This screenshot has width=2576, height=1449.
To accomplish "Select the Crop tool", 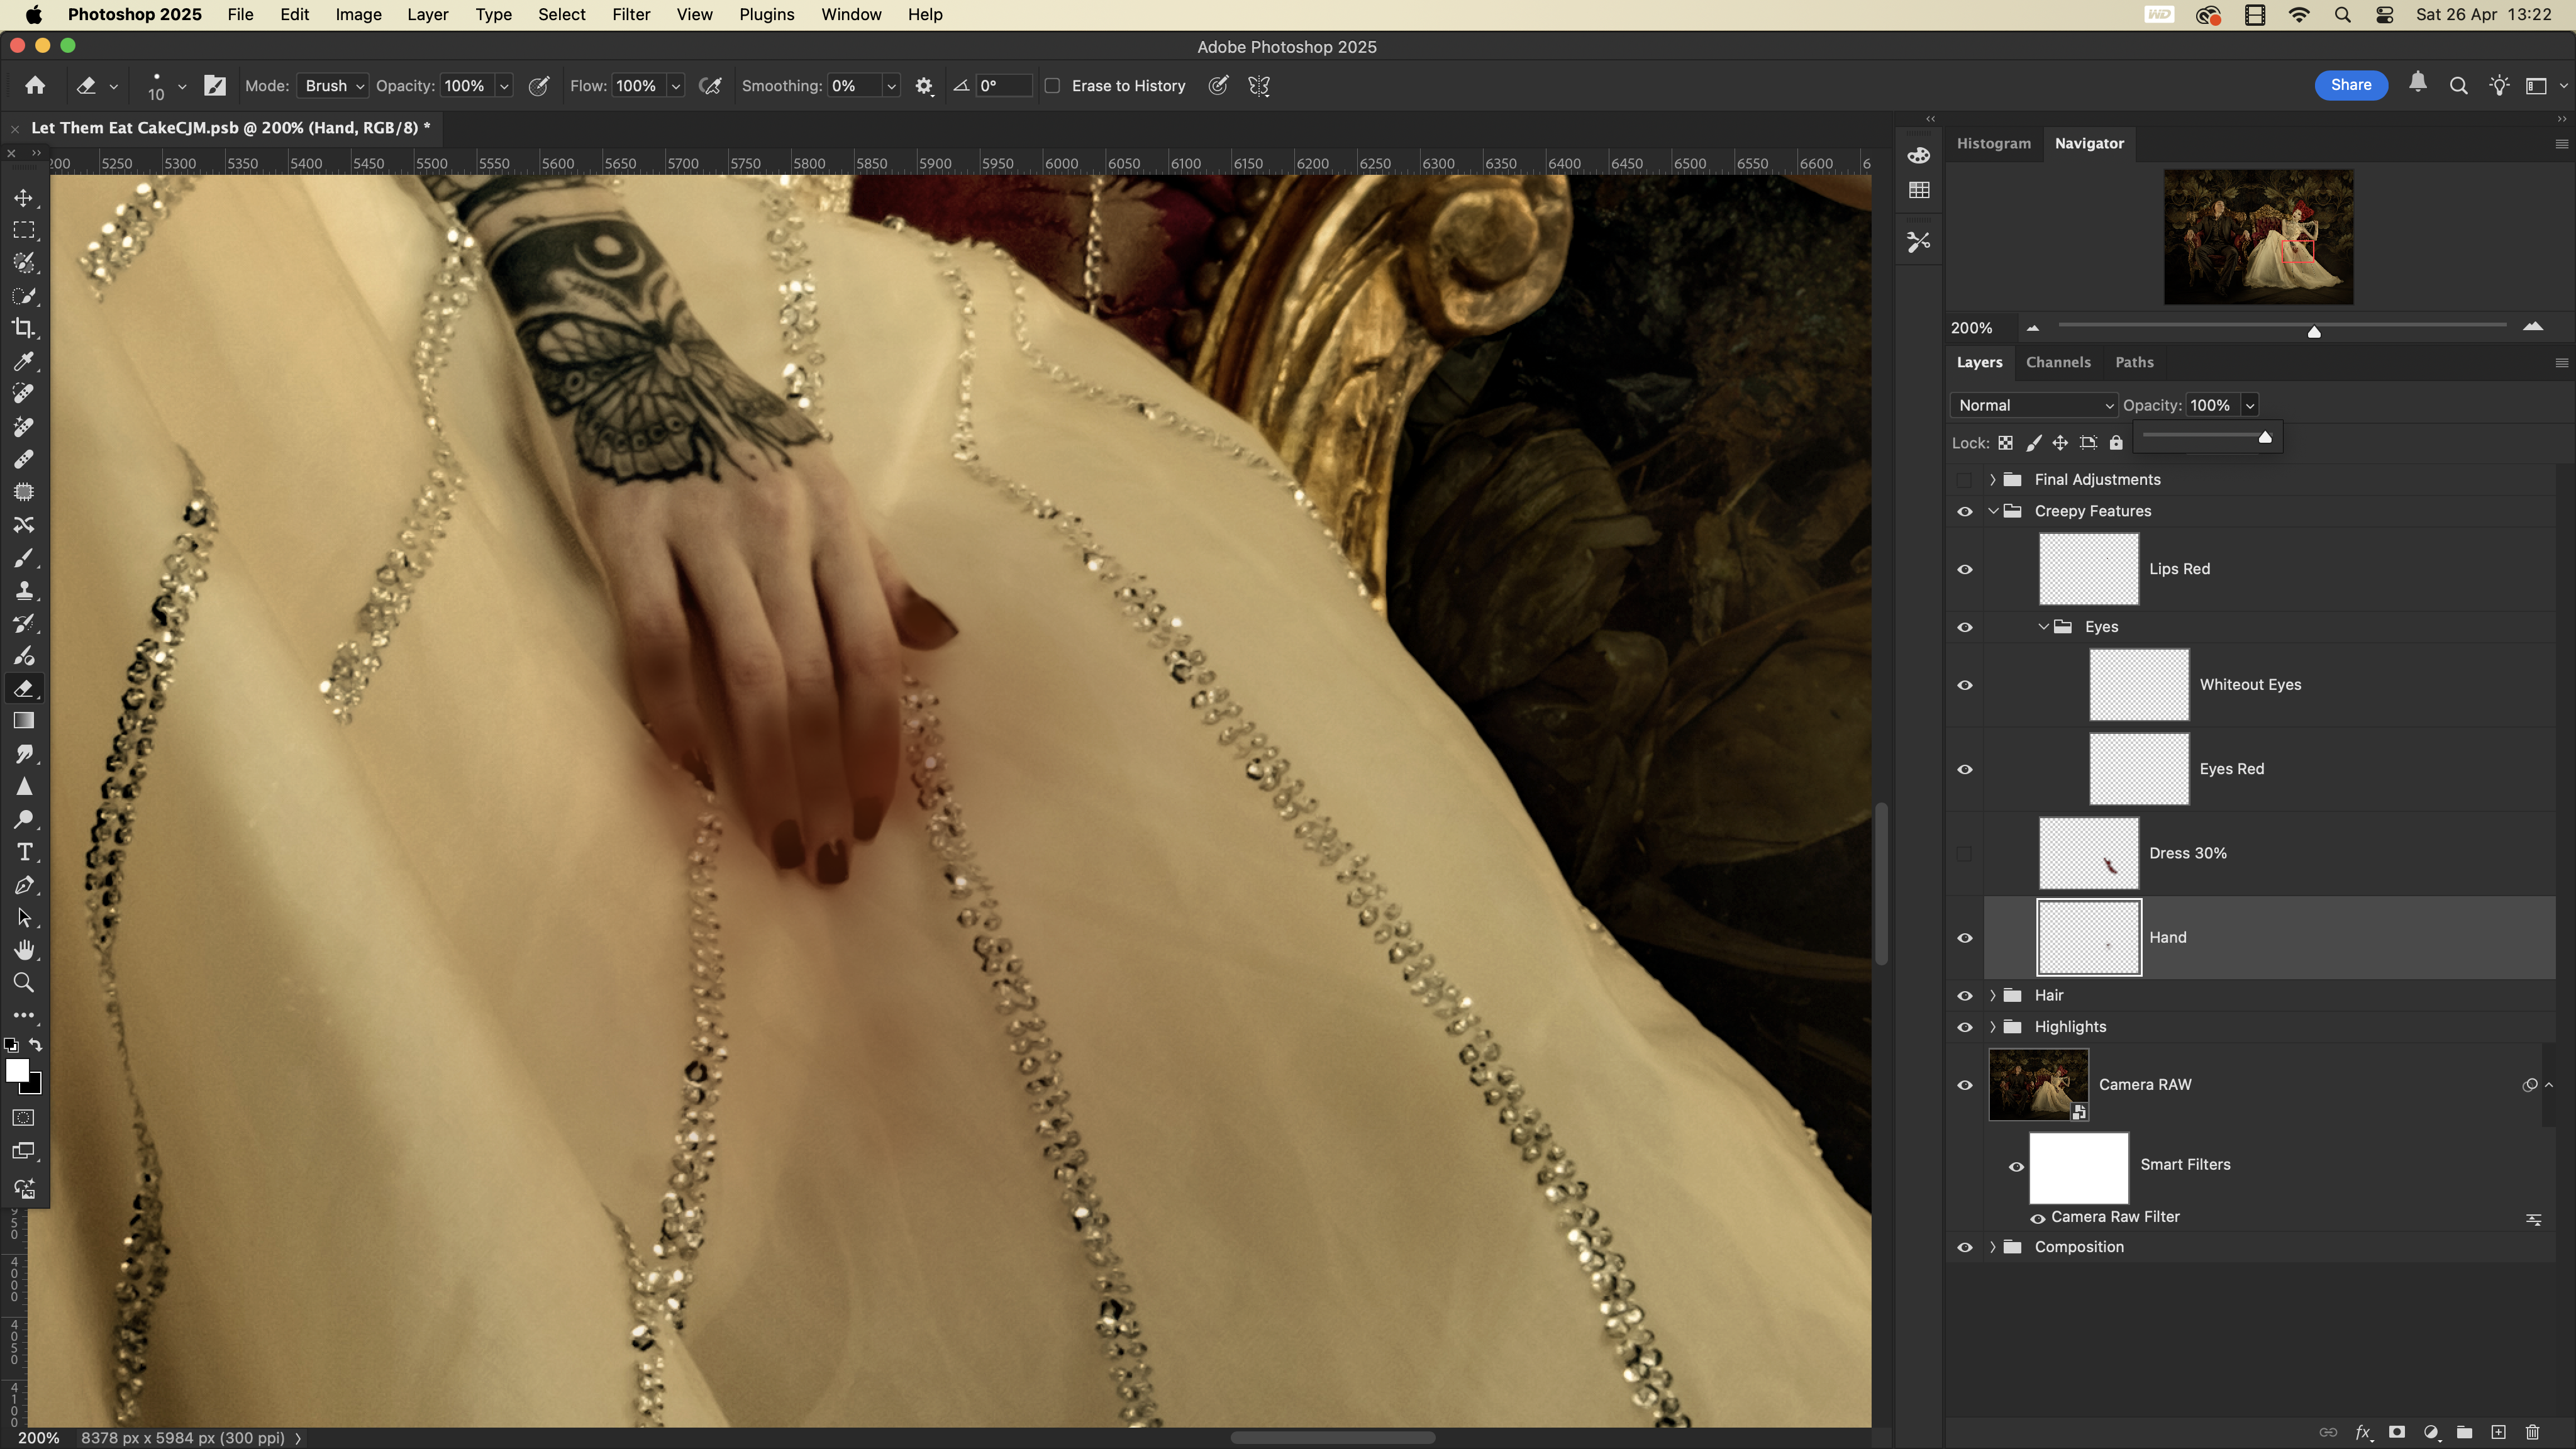I will coord(24,328).
